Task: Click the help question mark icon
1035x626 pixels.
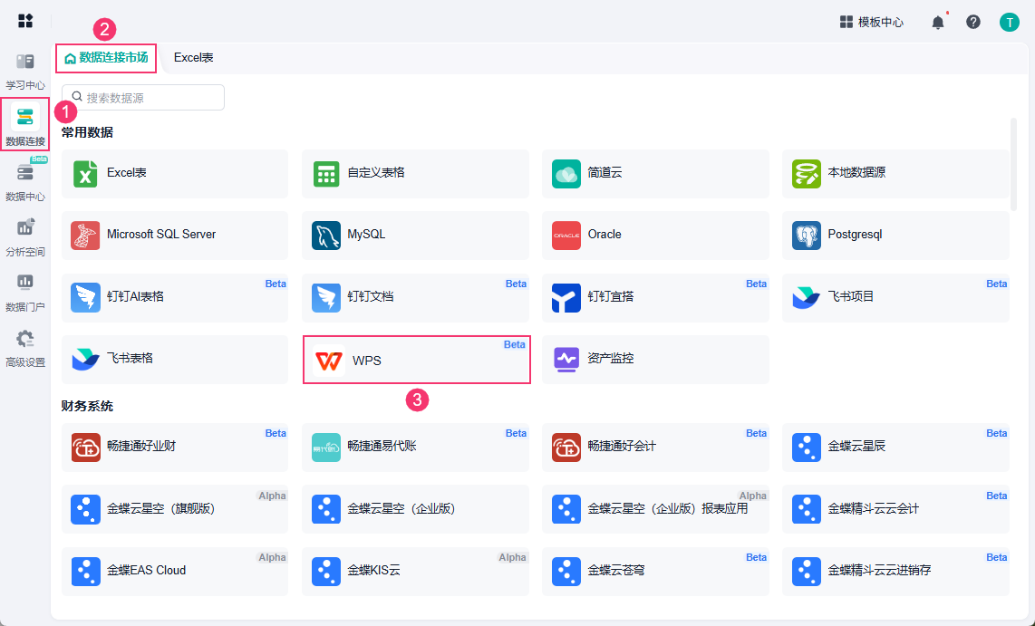Action: point(973,22)
